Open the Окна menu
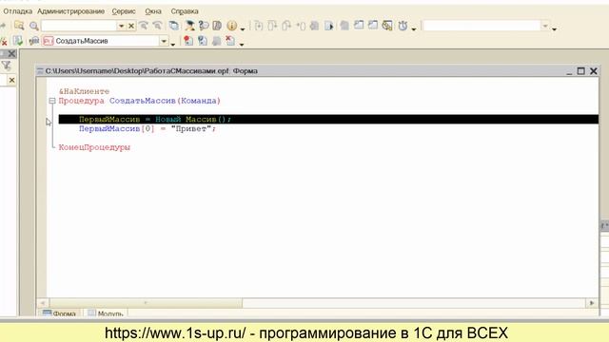 [153, 11]
